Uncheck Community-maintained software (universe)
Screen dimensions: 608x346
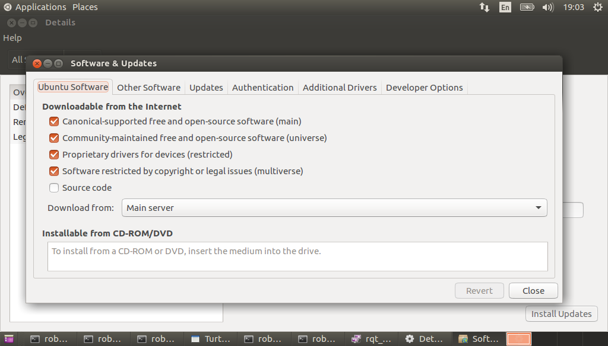click(x=54, y=138)
